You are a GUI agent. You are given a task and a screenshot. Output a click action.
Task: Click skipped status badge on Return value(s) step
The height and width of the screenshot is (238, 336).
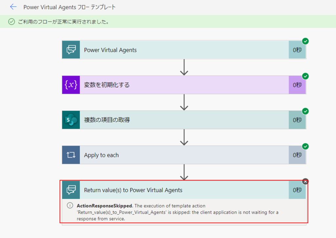(x=305, y=182)
